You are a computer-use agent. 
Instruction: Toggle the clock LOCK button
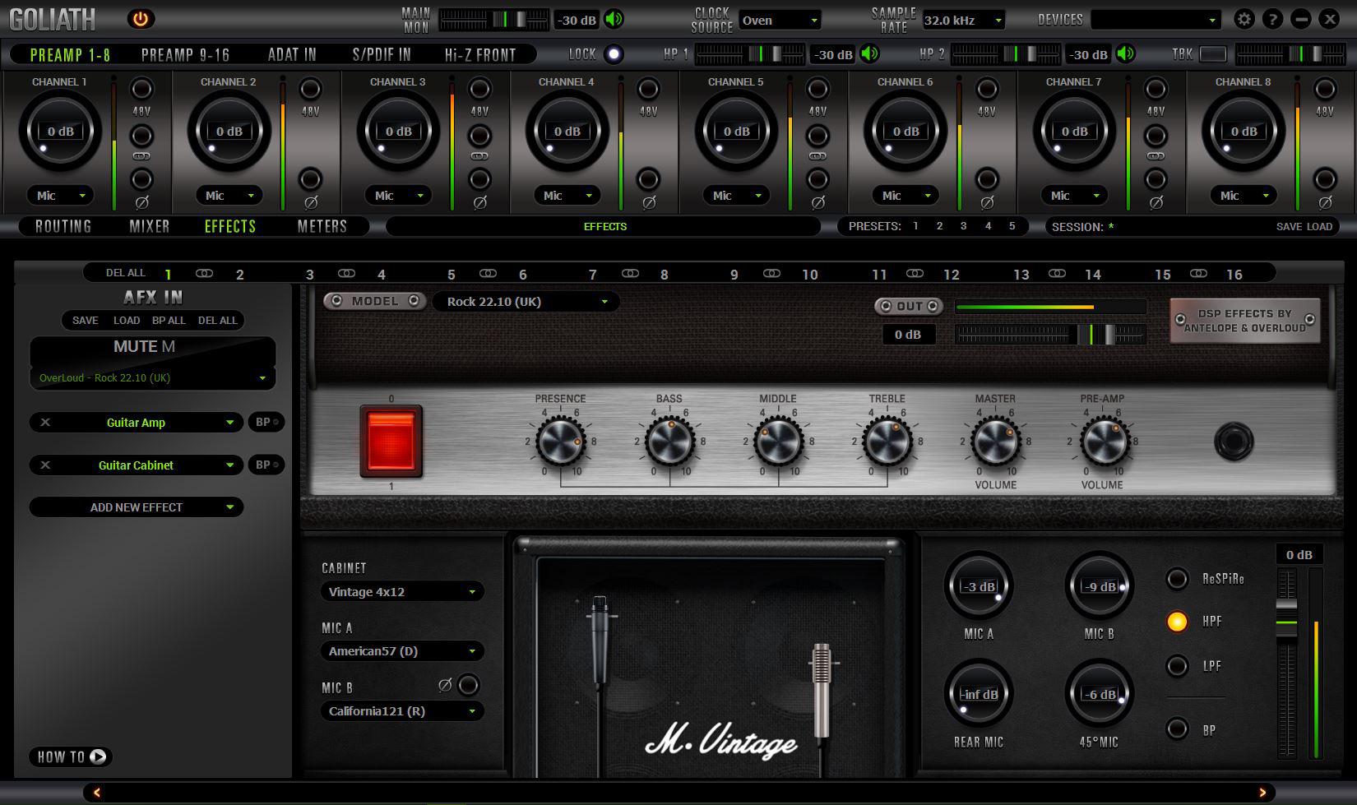(x=614, y=54)
